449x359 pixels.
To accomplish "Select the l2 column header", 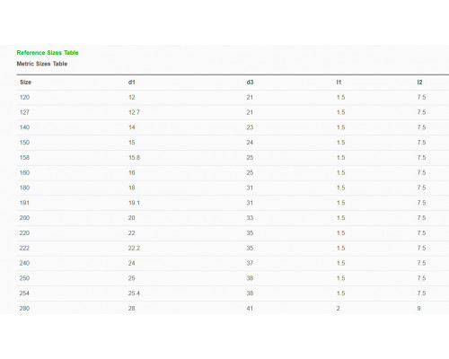I will [x=420, y=83].
